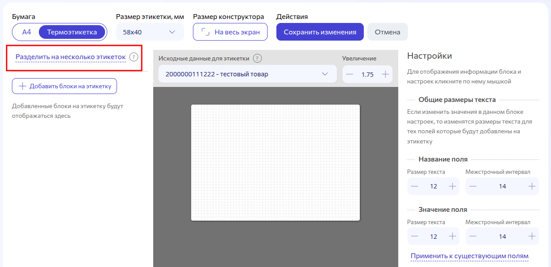The width and height of the screenshot is (551, 267).
Task: Select A4 paper type
Action: pyautogui.click(x=27, y=32)
